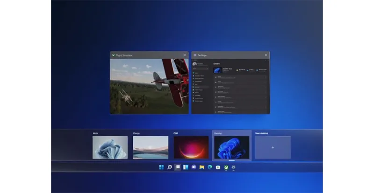This screenshot has width=374, height=193.
Task: Open Search from the taskbar
Action: (x=170, y=167)
